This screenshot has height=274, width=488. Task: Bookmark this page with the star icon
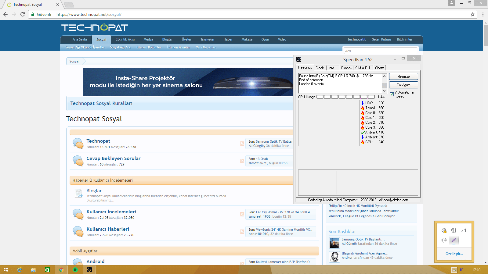tap(473, 14)
